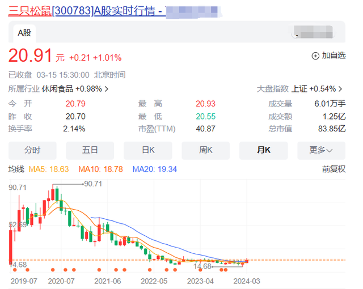Click the 最低 value 20.55
Screen dimensions: 363x289
click(x=205, y=117)
